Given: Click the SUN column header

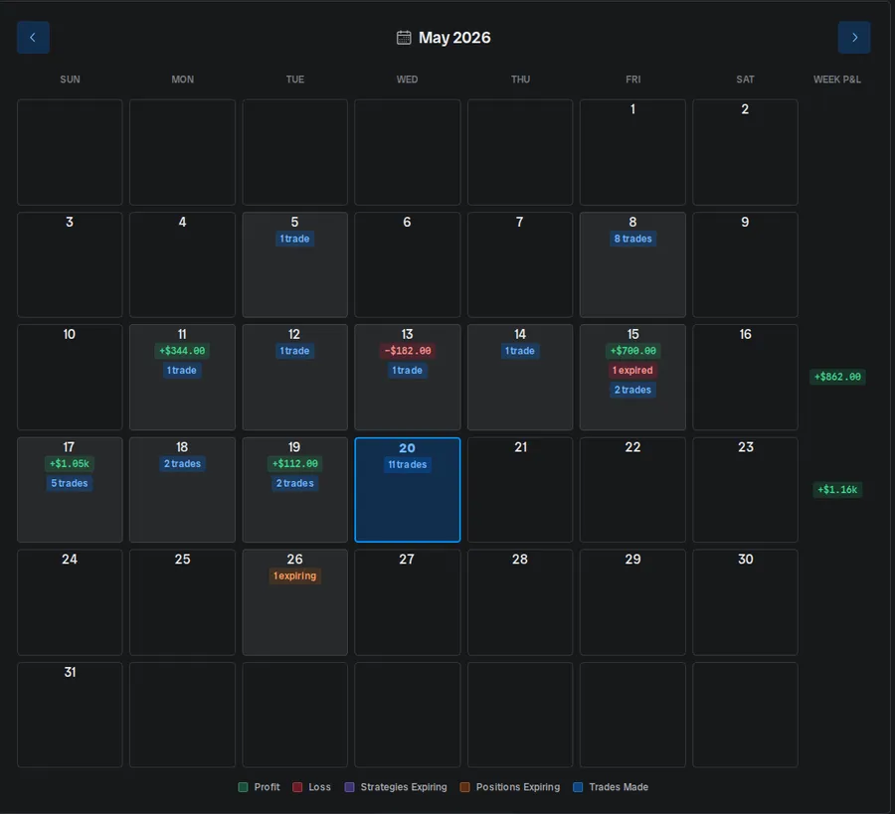Looking at the screenshot, I should coord(70,80).
